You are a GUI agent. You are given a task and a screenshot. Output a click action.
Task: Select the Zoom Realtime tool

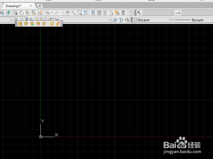coord(73,13)
